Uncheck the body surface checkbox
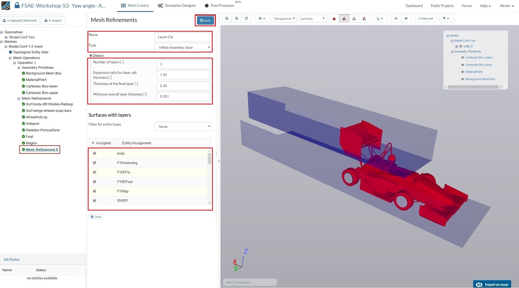Viewport: 519px width, 288px height. (95, 153)
